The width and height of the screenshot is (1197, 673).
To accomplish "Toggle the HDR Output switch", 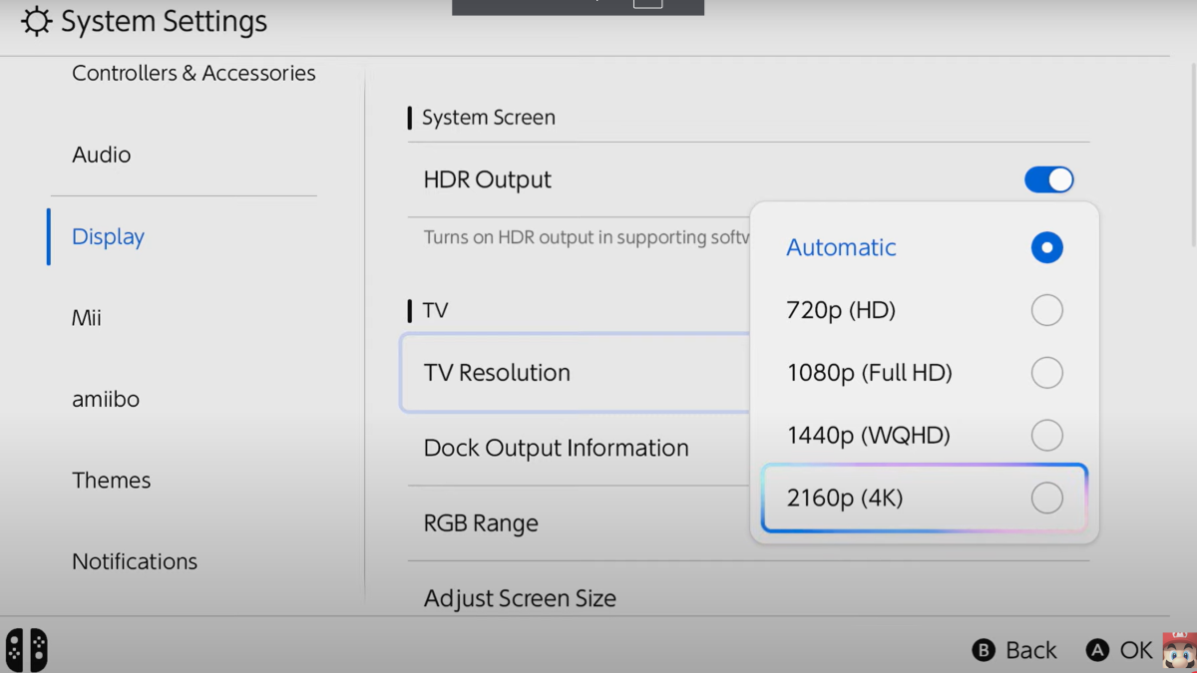I will 1048,179.
